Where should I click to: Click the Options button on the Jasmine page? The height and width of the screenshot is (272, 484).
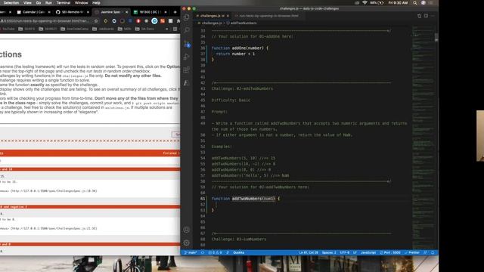[x=176, y=134]
